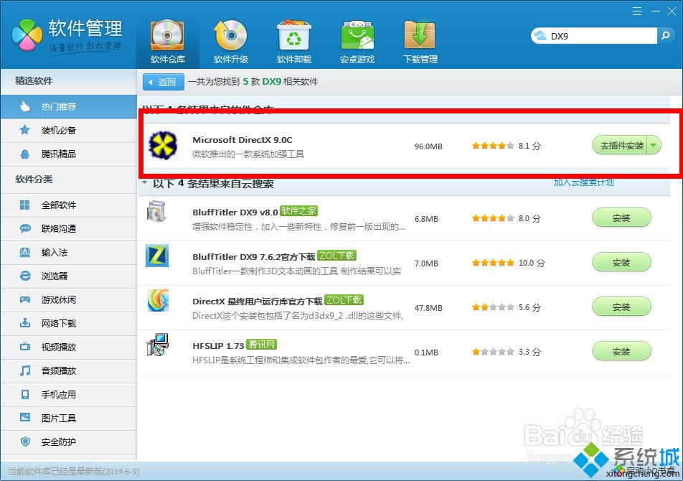The height and width of the screenshot is (481, 683).
Task: Switch to the 软件升级 upgrade tab
Action: 231,42
